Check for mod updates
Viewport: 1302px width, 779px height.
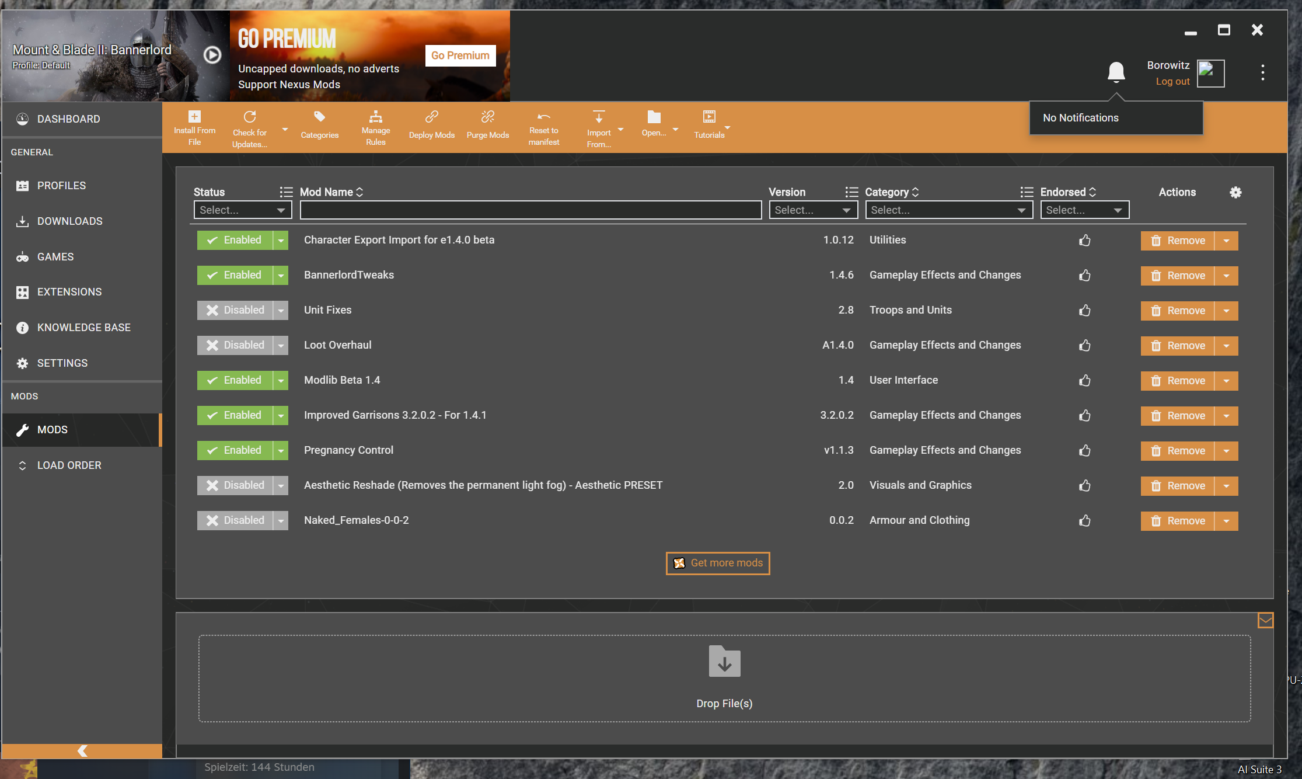[250, 128]
